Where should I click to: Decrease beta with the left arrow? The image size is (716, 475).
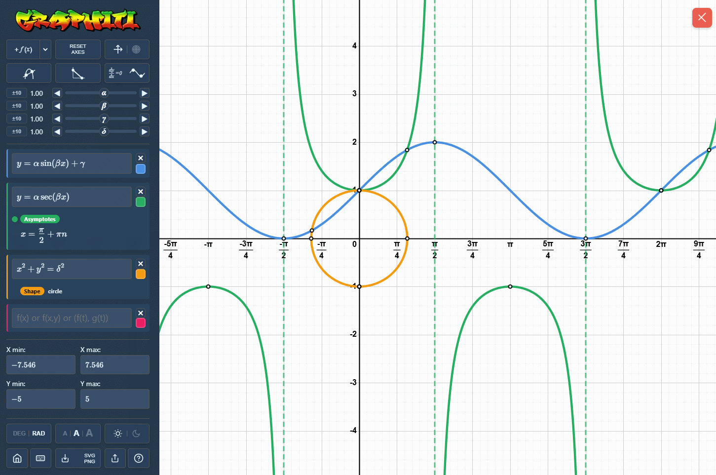(57, 106)
